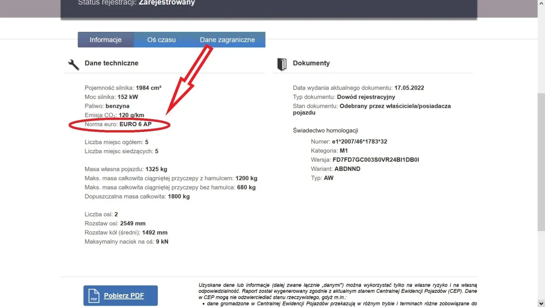Select vehicle own mass 1325 kg
The image size is (545, 307).
[157, 169]
